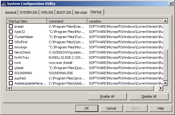Click the 'C:\Program Files\Java...' command cell

tap(67, 78)
